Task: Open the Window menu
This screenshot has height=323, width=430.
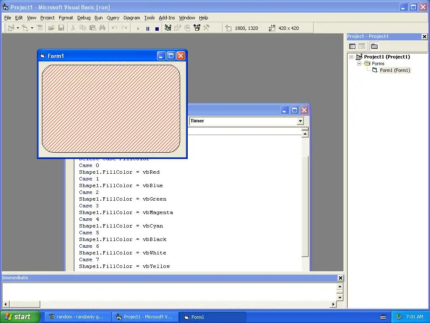Action: [x=187, y=18]
